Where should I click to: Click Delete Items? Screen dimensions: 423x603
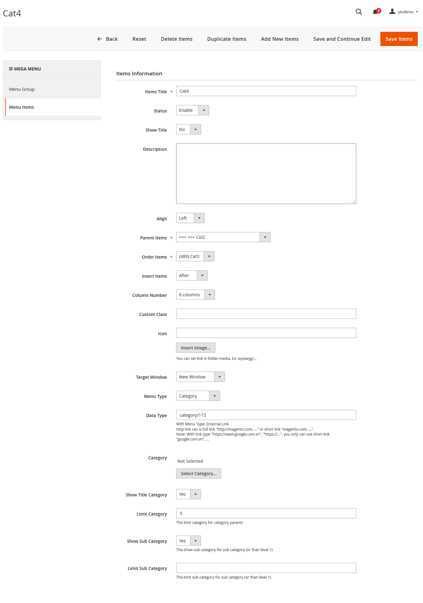click(177, 39)
